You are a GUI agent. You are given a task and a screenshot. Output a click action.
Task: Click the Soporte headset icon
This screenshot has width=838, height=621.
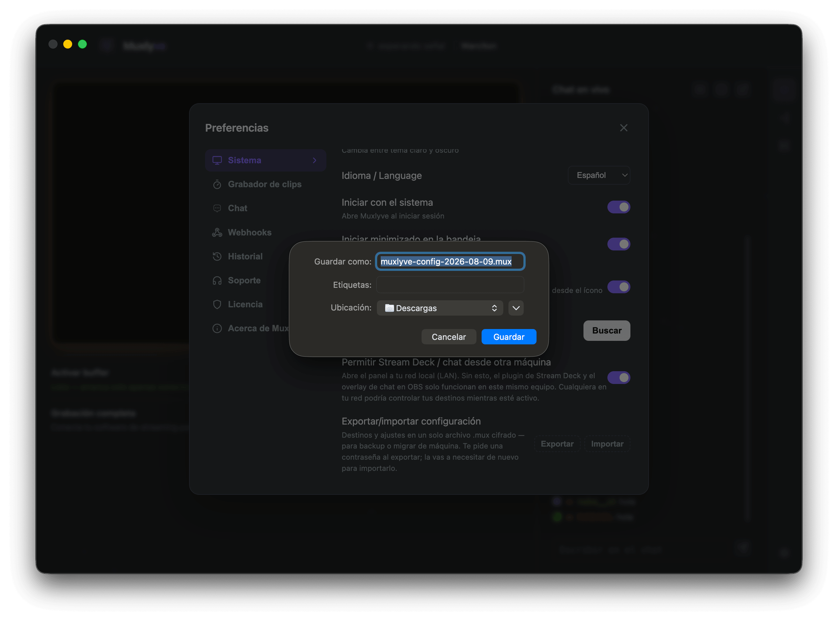click(217, 280)
